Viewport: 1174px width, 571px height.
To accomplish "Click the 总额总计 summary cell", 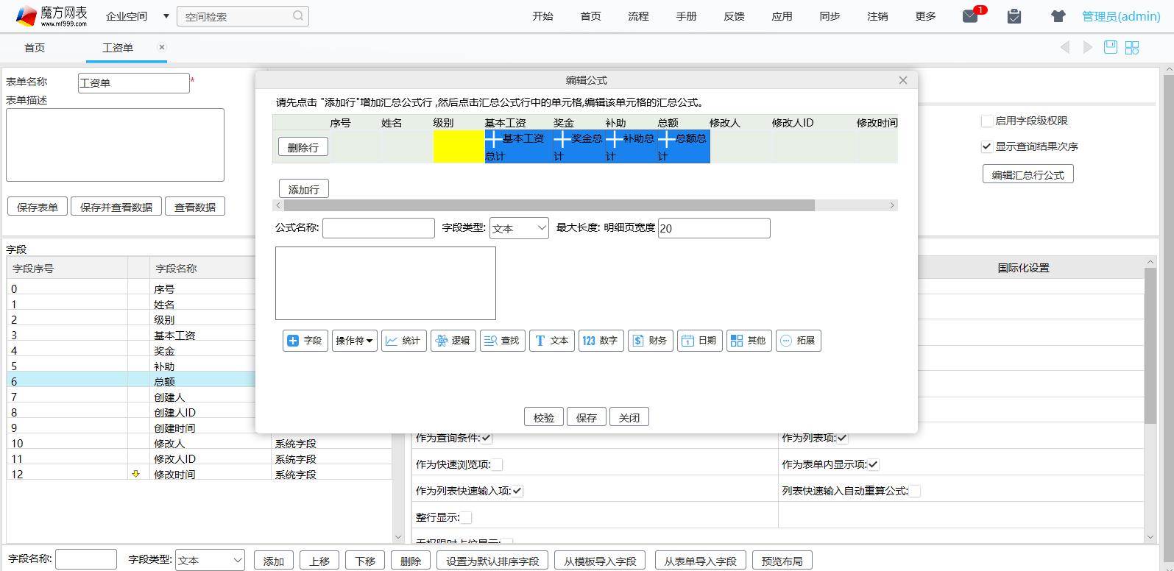I will click(x=683, y=147).
